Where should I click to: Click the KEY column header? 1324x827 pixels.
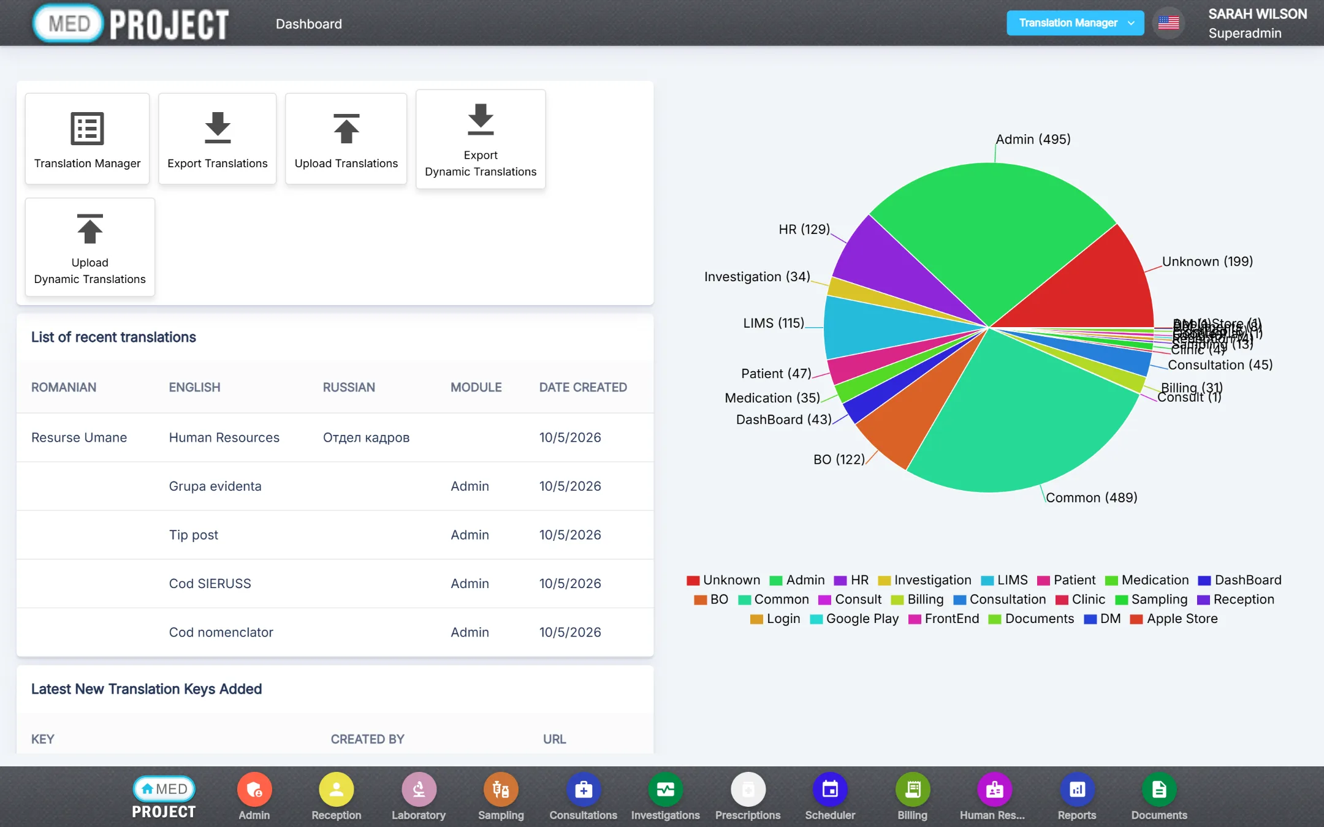(x=43, y=739)
